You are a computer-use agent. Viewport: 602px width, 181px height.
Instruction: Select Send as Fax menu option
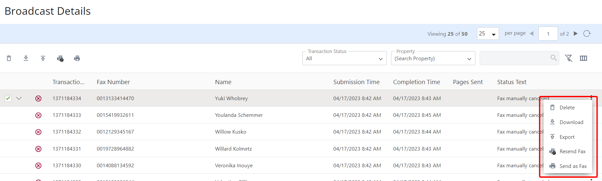(x=573, y=166)
